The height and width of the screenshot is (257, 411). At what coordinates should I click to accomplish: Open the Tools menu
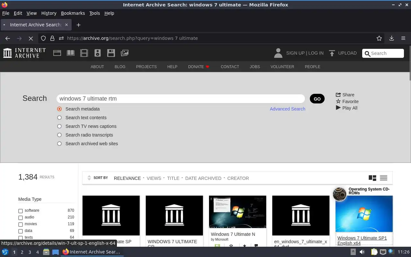tap(94, 13)
